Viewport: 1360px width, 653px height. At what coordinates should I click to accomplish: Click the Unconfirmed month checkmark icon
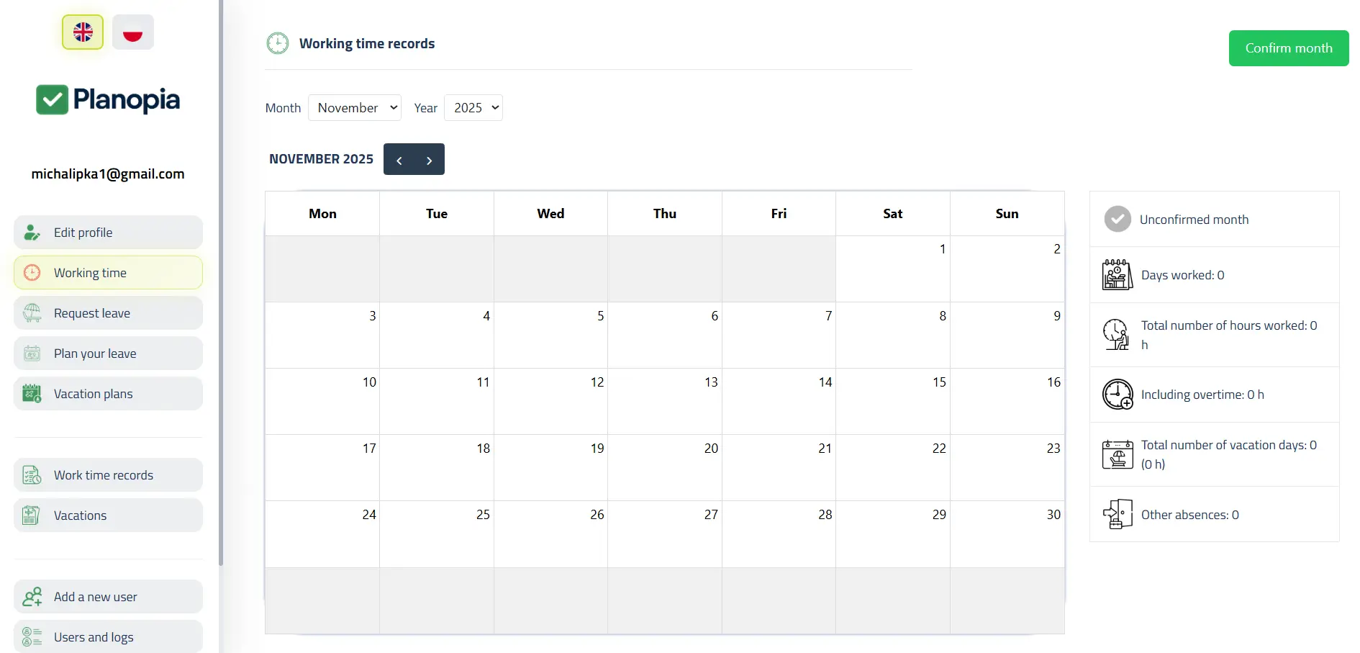[x=1118, y=220]
